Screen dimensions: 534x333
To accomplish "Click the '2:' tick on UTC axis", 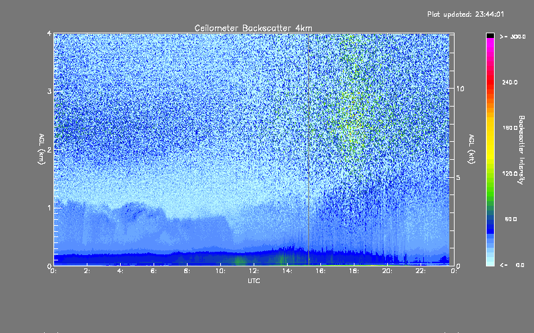I will pos(87,271).
